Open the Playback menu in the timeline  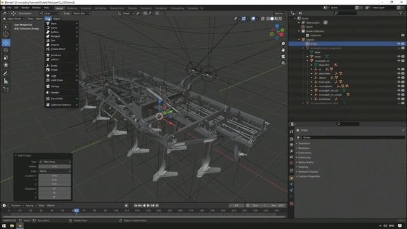pyautogui.click(x=17, y=205)
